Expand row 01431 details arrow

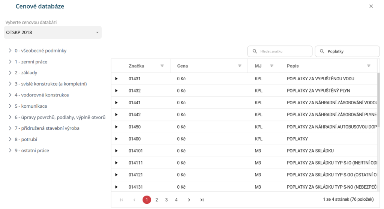(116, 79)
